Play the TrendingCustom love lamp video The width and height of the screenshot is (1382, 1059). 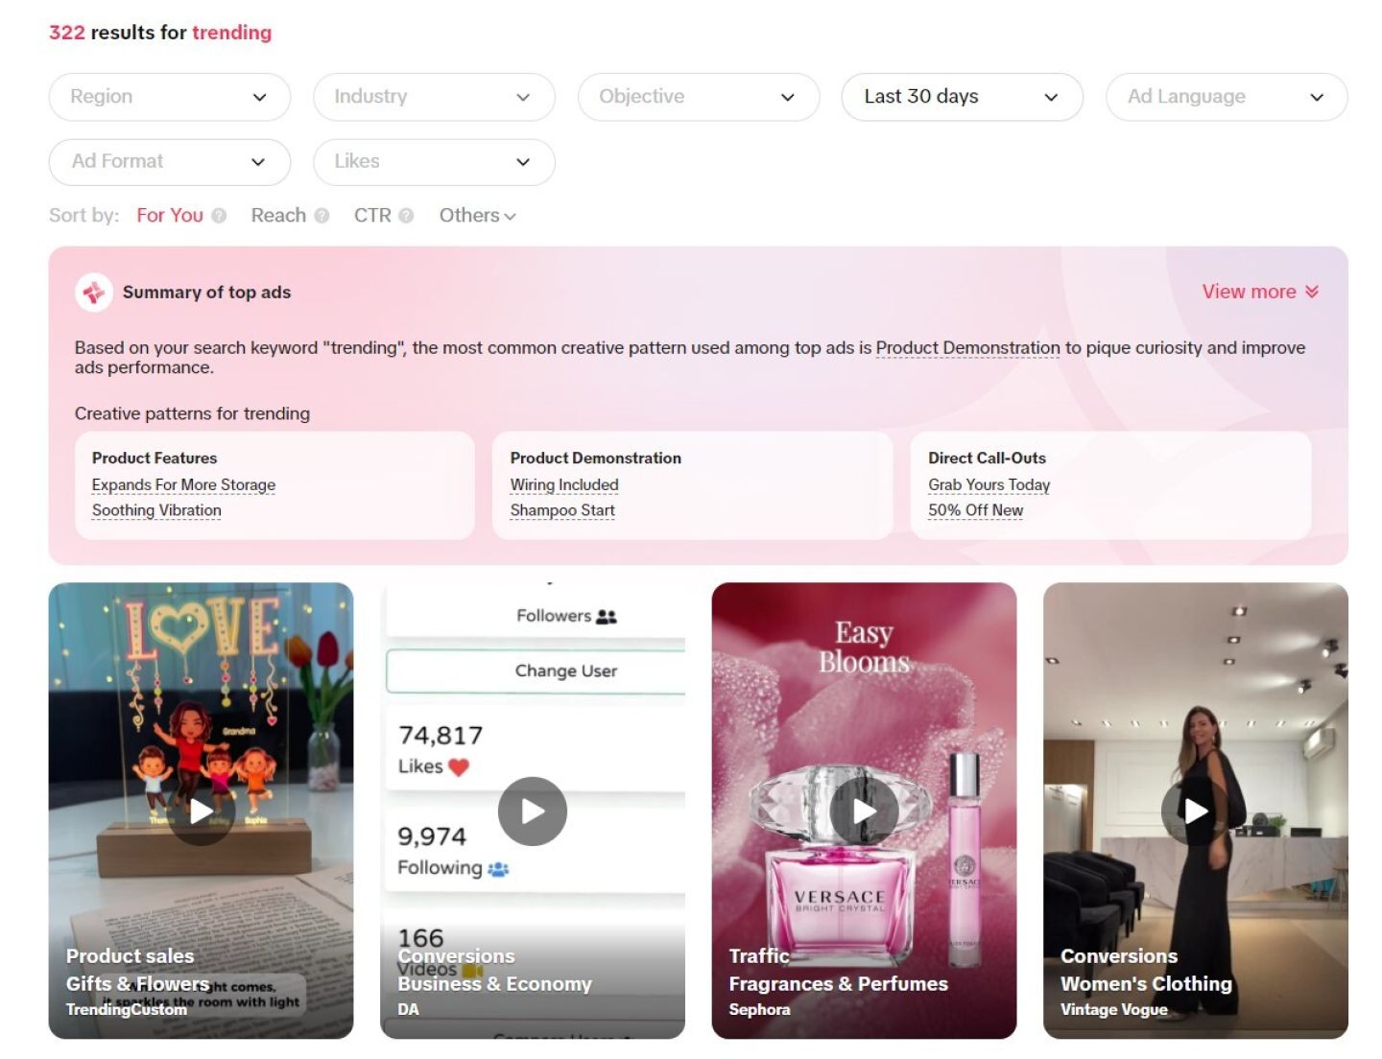coord(202,812)
